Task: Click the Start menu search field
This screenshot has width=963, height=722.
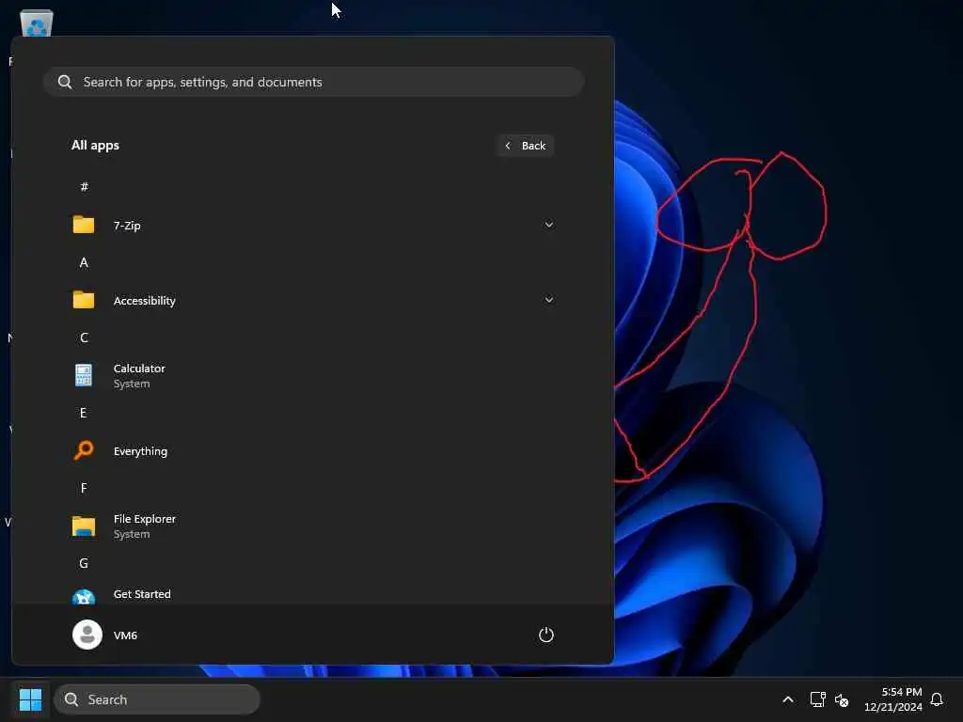Action: (x=313, y=82)
